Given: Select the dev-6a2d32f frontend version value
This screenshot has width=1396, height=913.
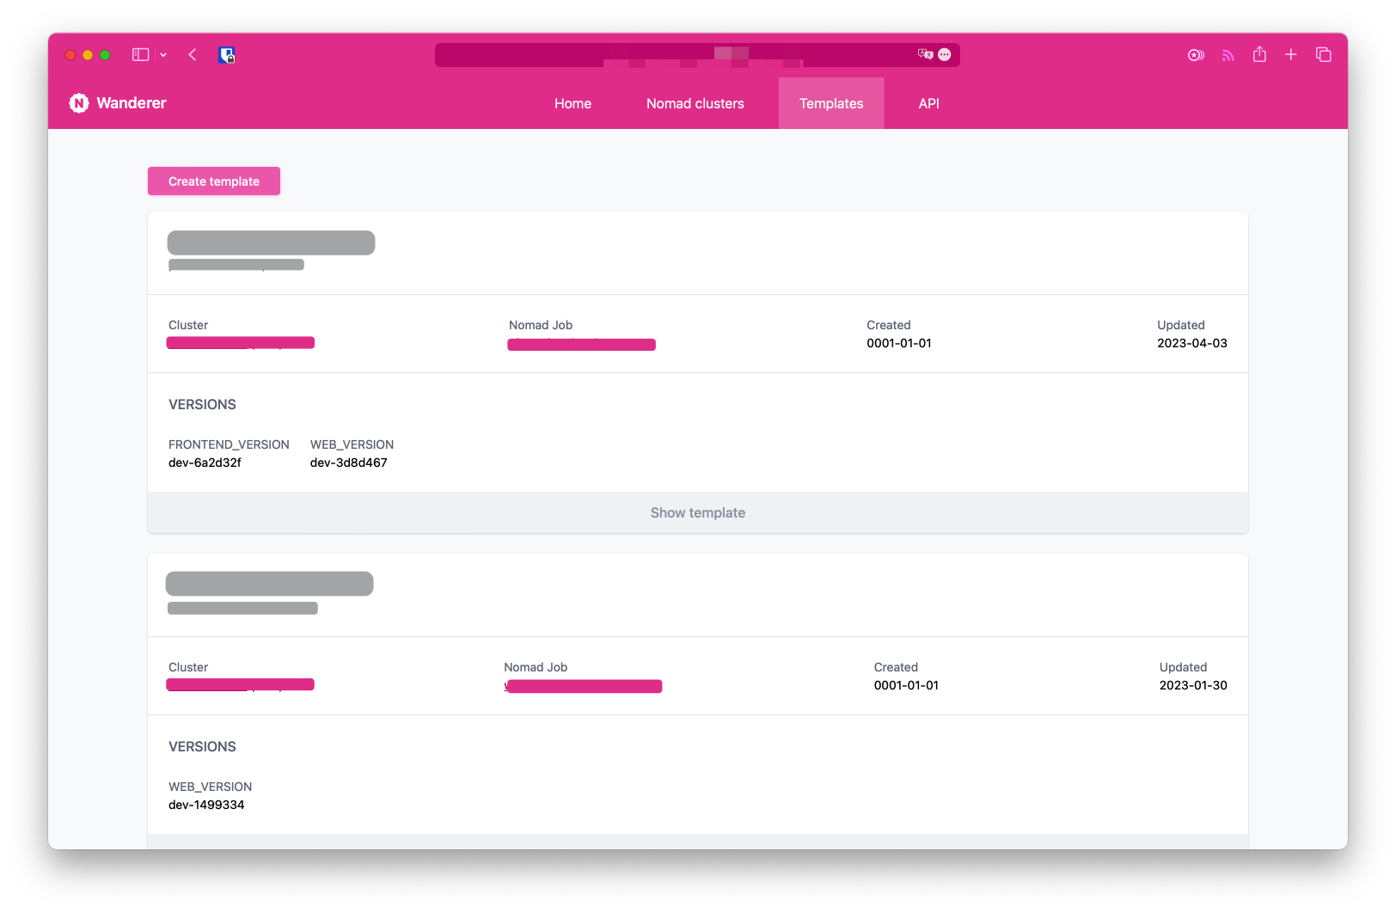Looking at the screenshot, I should pyautogui.click(x=205, y=463).
